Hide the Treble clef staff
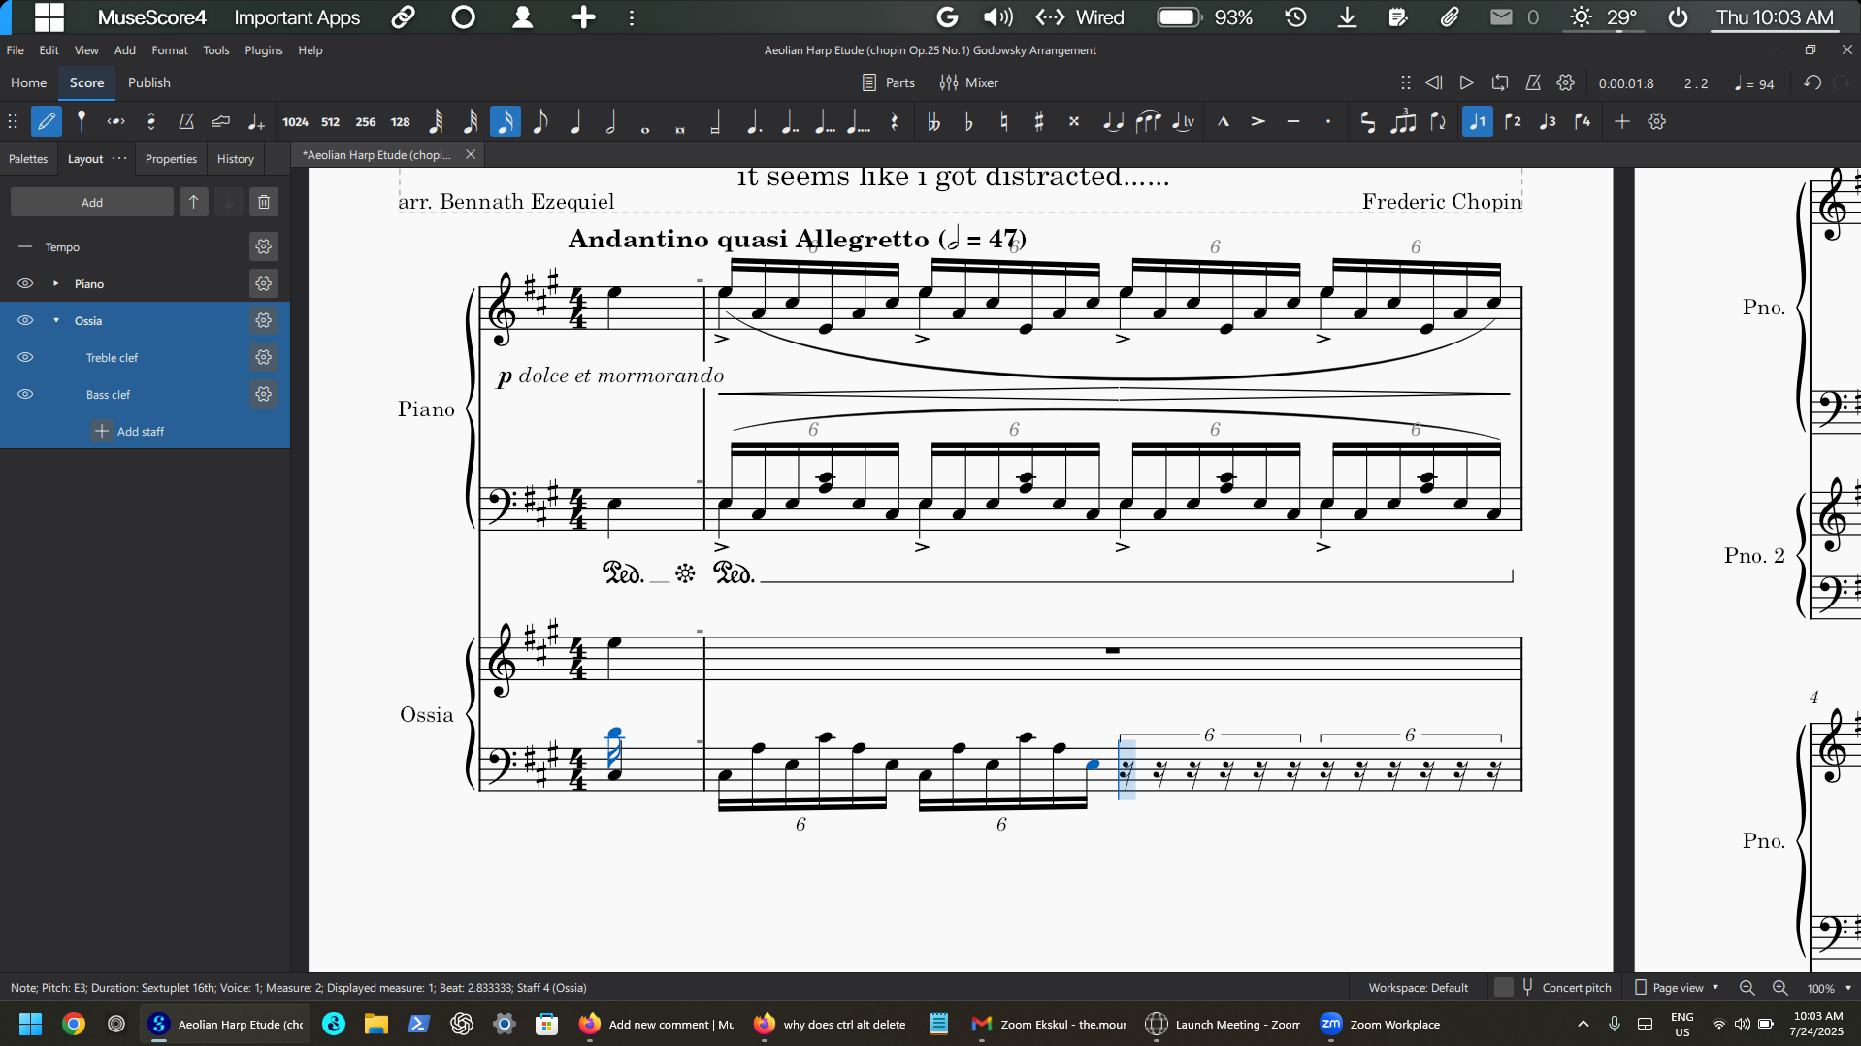Viewport: 1861px width, 1046px height. 25,358
